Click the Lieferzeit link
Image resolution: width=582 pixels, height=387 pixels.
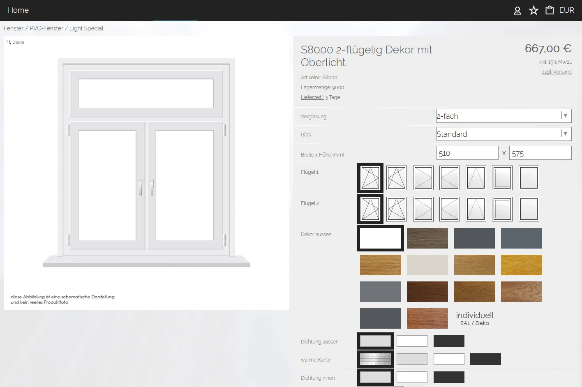(x=312, y=97)
